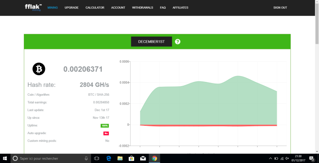The width and height of the screenshot is (319, 163).
Task: Click the Chrome icon in the taskbar
Action: tap(154, 158)
